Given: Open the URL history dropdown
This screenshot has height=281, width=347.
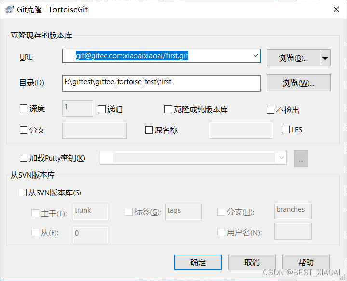Looking at the screenshot, I should point(255,56).
